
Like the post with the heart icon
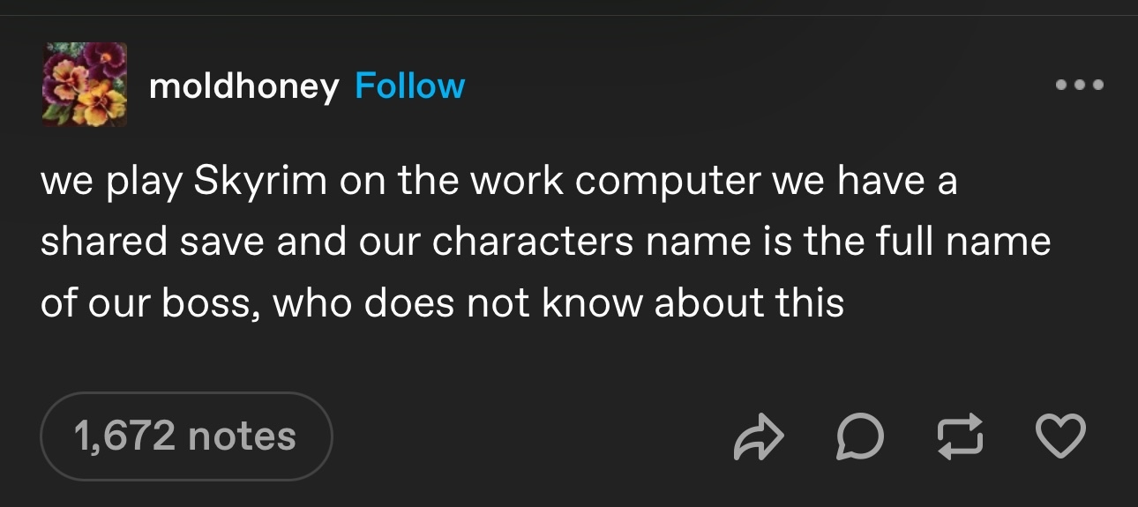click(x=1059, y=437)
